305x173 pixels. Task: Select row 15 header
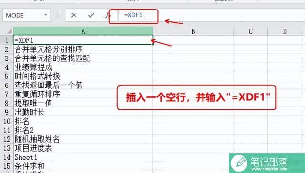point(7,166)
